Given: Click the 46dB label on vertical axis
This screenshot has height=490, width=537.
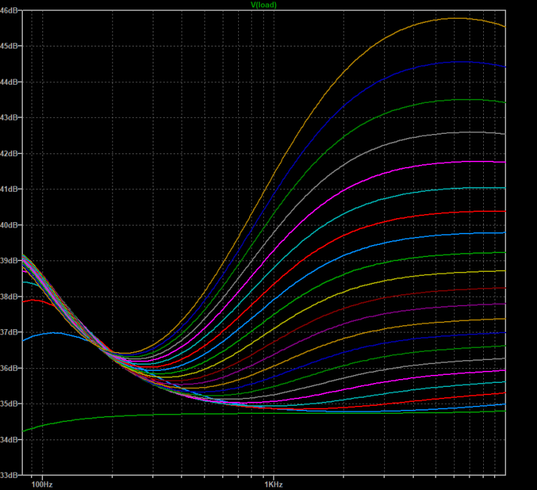Looking at the screenshot, I should pos(11,11).
